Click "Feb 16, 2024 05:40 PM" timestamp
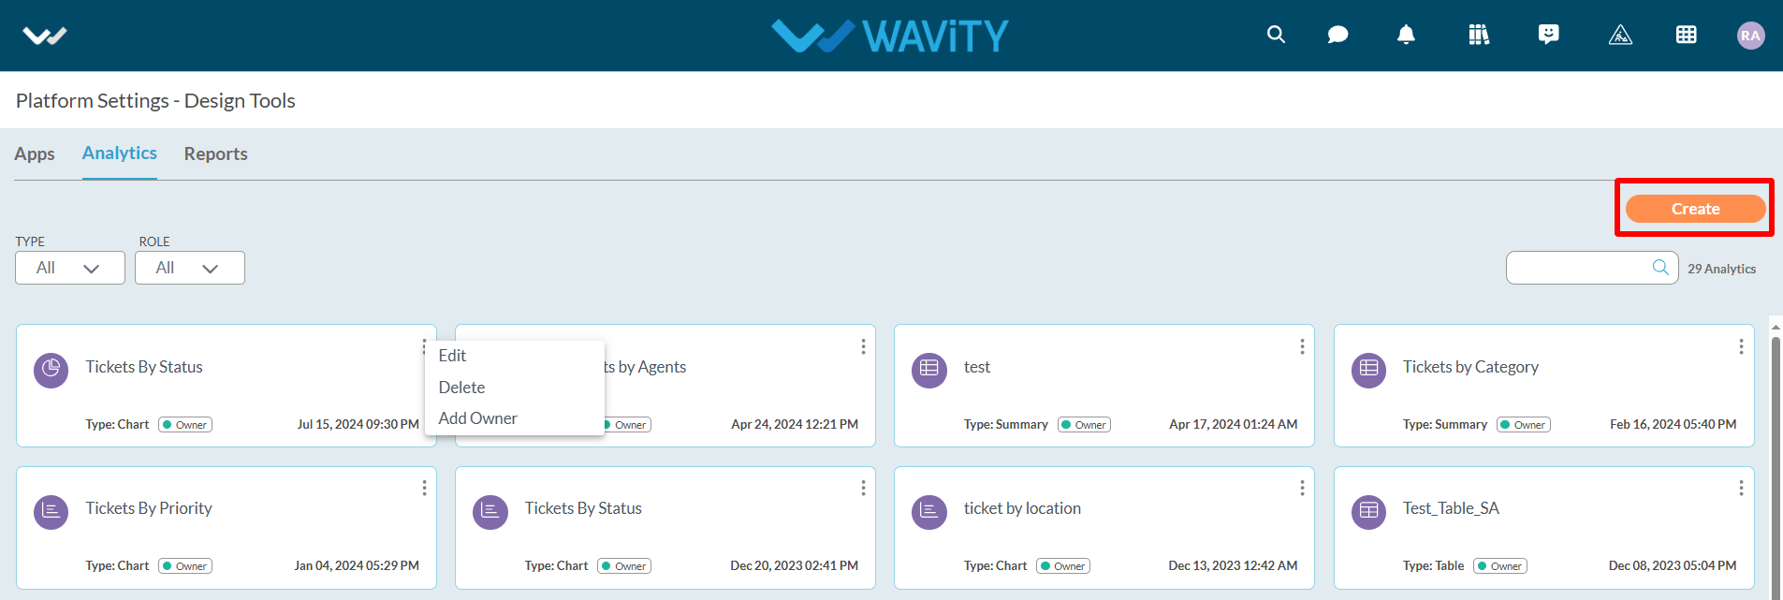This screenshot has width=1783, height=600. pos(1673,424)
